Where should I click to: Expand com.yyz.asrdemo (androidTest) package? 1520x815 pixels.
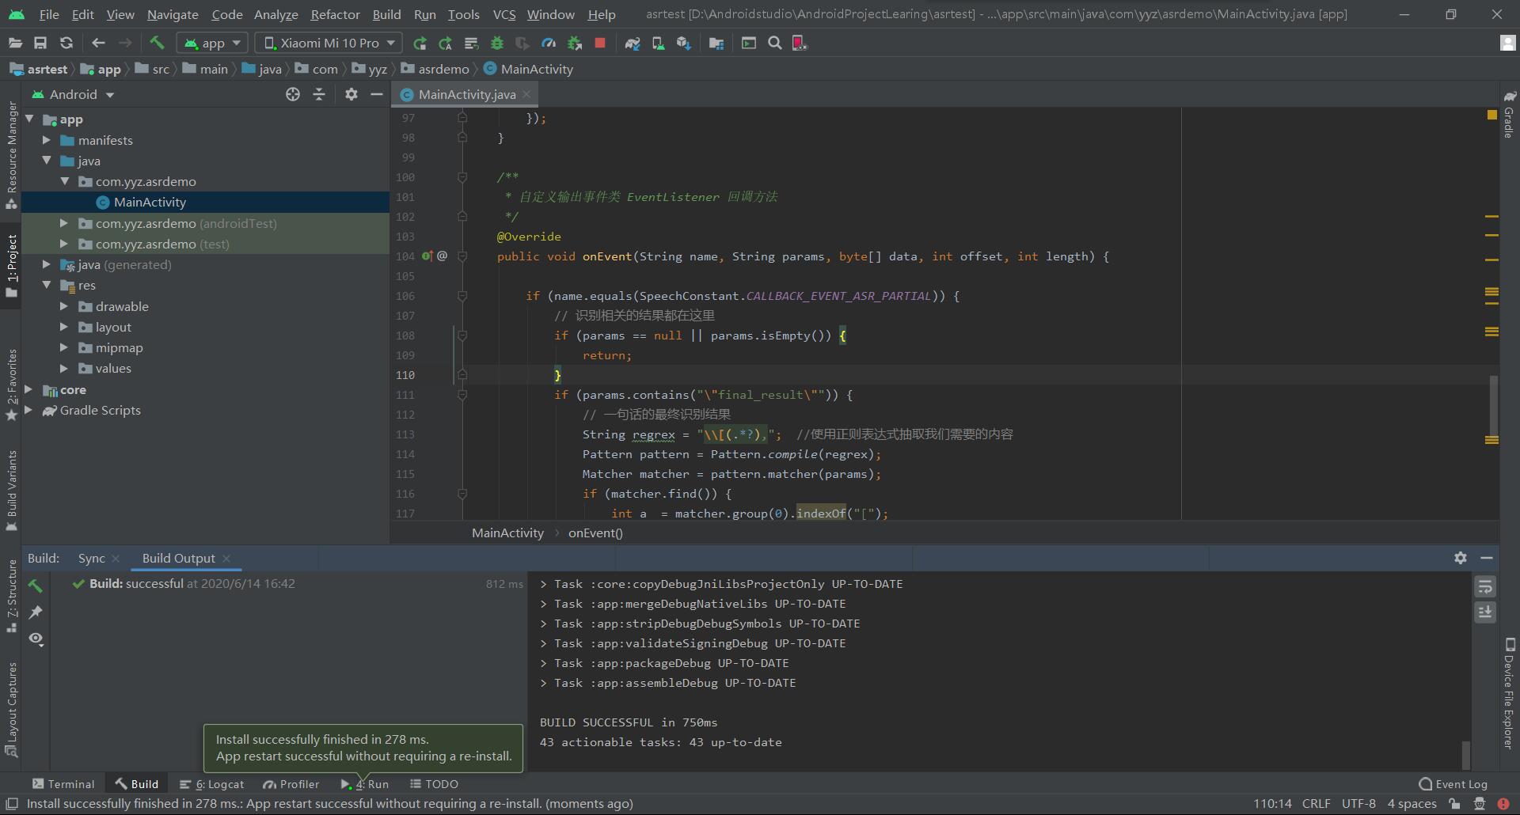[x=64, y=223]
